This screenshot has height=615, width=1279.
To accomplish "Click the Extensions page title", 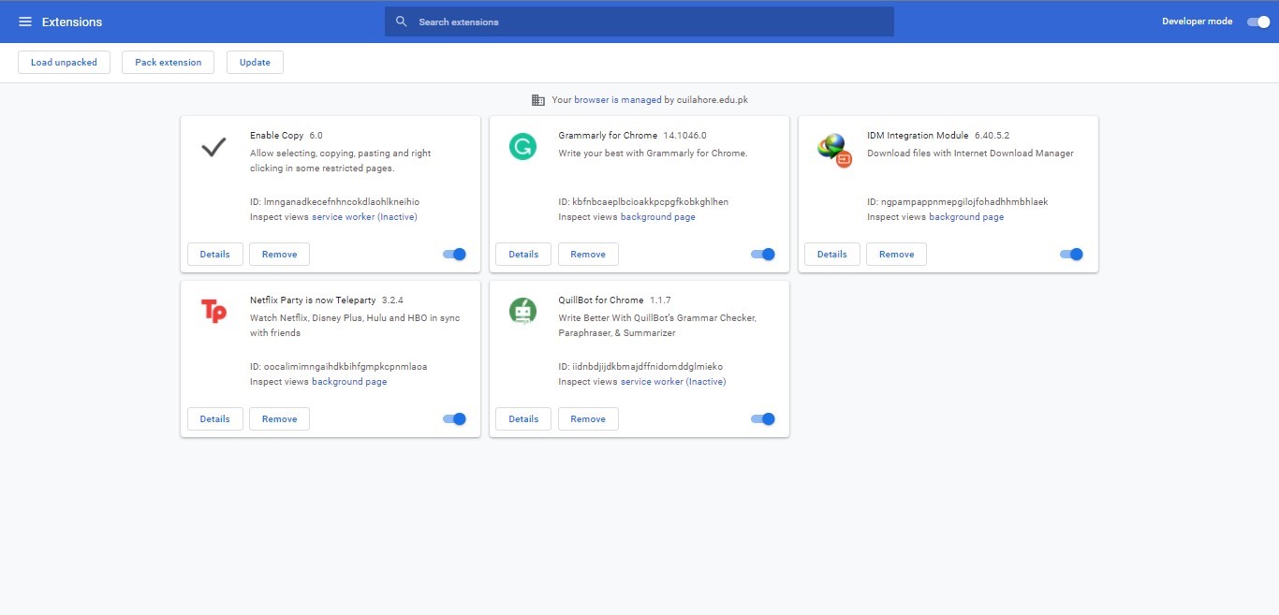I will [72, 22].
